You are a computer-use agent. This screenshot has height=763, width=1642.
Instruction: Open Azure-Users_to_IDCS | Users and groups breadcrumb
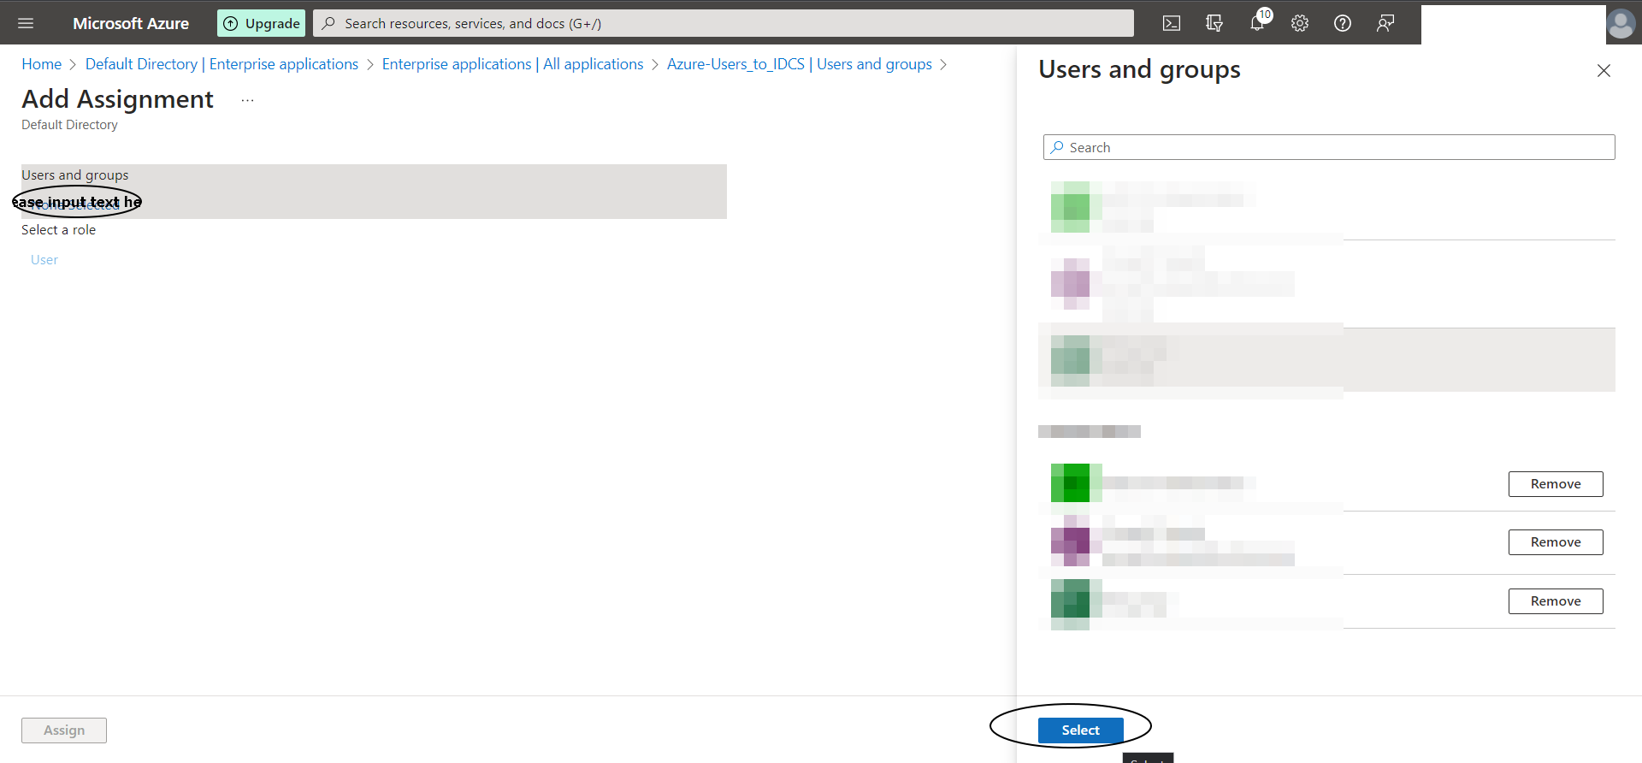pyautogui.click(x=800, y=64)
